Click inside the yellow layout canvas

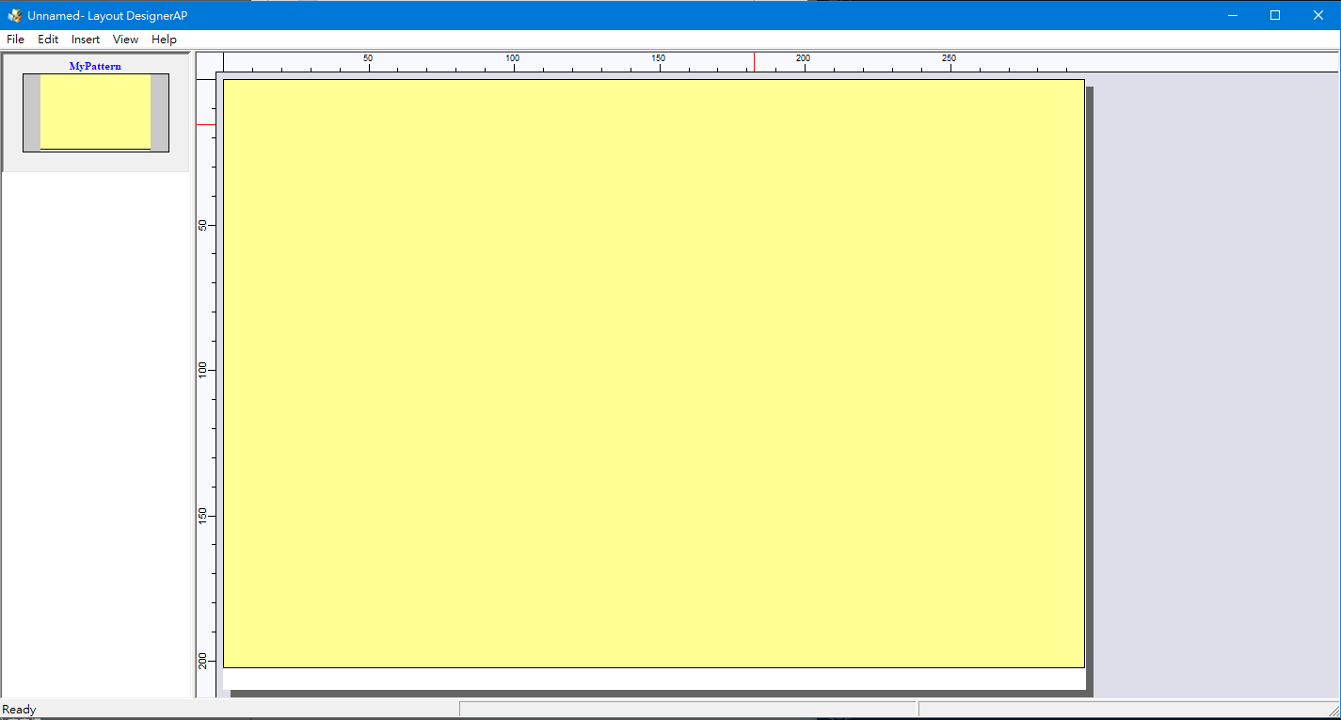click(653, 373)
